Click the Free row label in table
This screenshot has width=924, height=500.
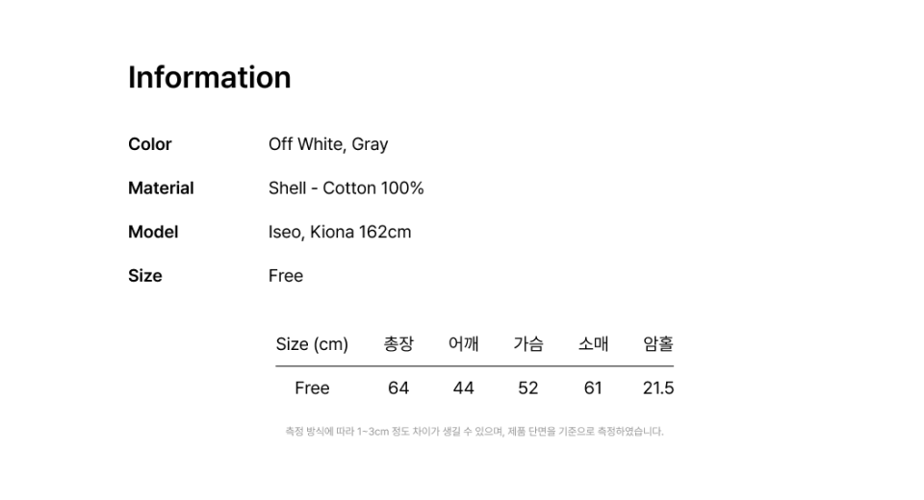click(x=312, y=388)
